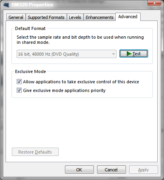Screen dimensions: 164x180
Task: Click the 'Give exclusive mode applications priority' label
Action: (64, 90)
